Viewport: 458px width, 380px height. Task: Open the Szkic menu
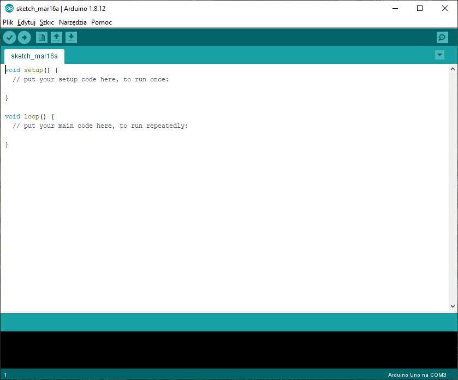pyautogui.click(x=47, y=22)
